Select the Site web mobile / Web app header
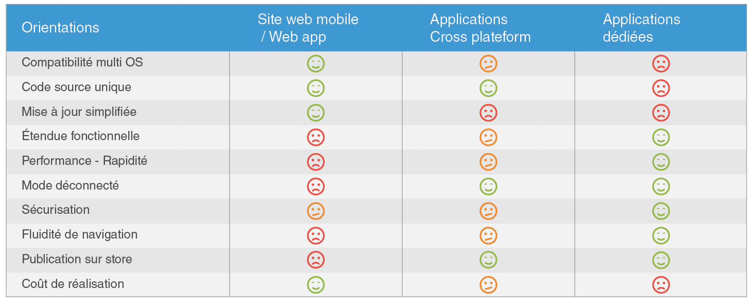The width and height of the screenshot is (755, 304). (308, 28)
